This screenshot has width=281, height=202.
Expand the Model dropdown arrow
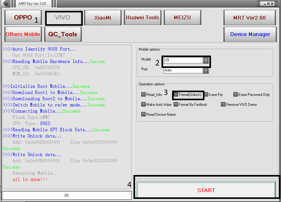pos(206,60)
